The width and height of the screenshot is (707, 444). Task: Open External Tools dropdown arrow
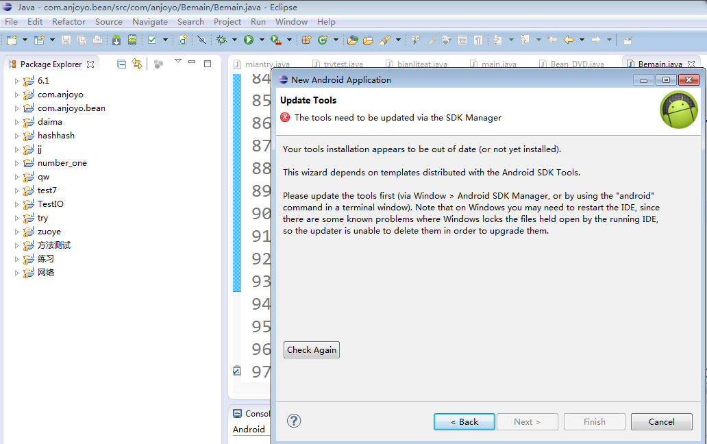click(290, 40)
